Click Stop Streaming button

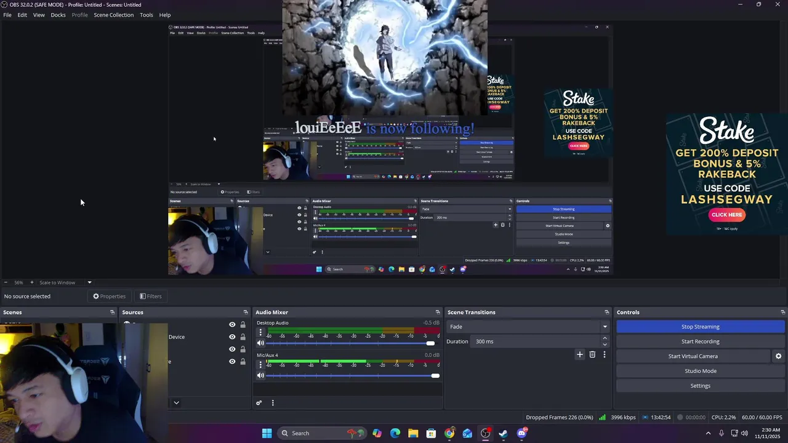click(x=701, y=327)
